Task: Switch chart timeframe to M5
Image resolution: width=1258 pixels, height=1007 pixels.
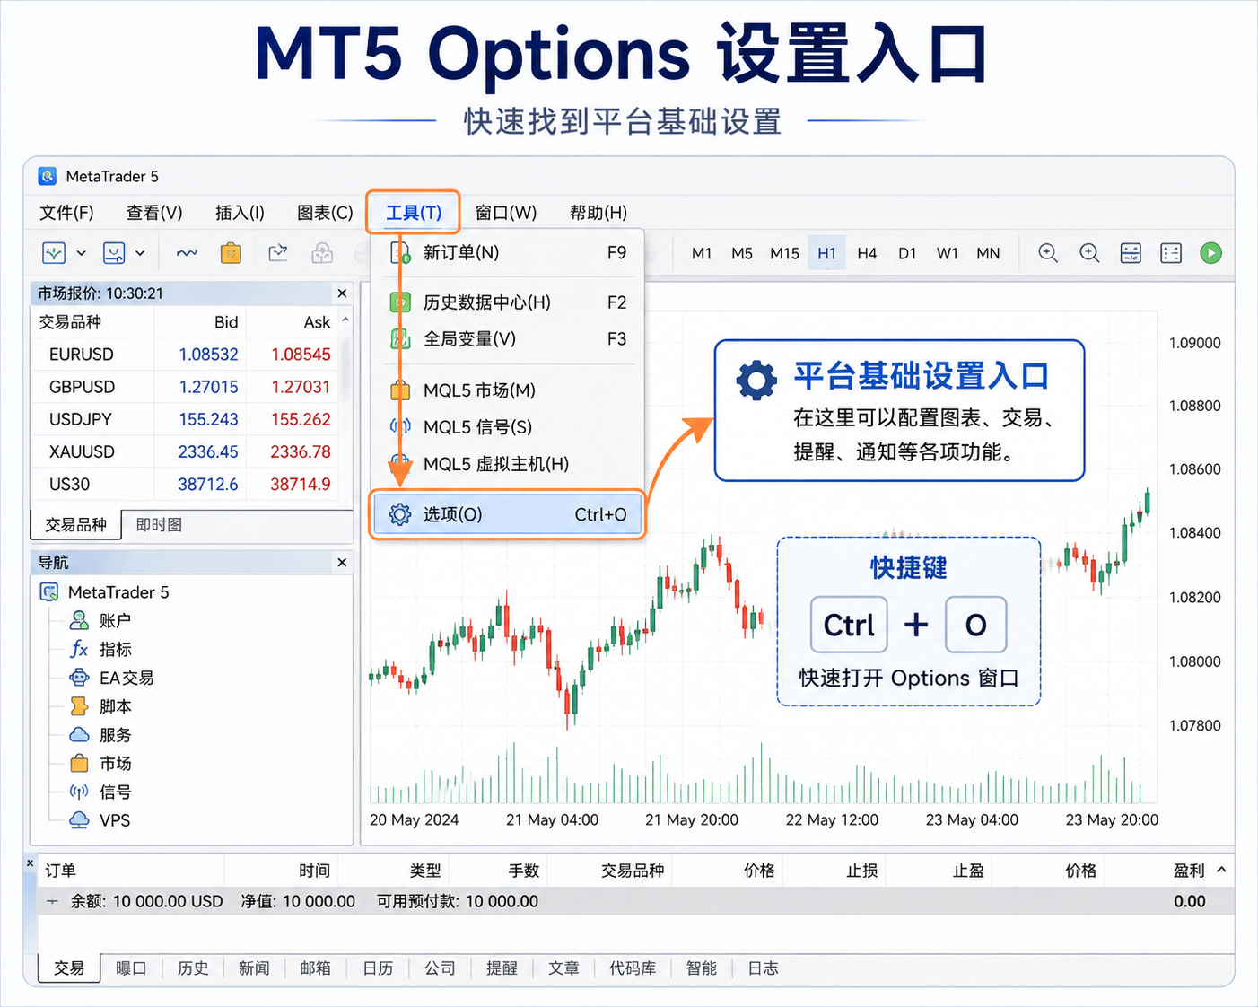Action: 742,253
